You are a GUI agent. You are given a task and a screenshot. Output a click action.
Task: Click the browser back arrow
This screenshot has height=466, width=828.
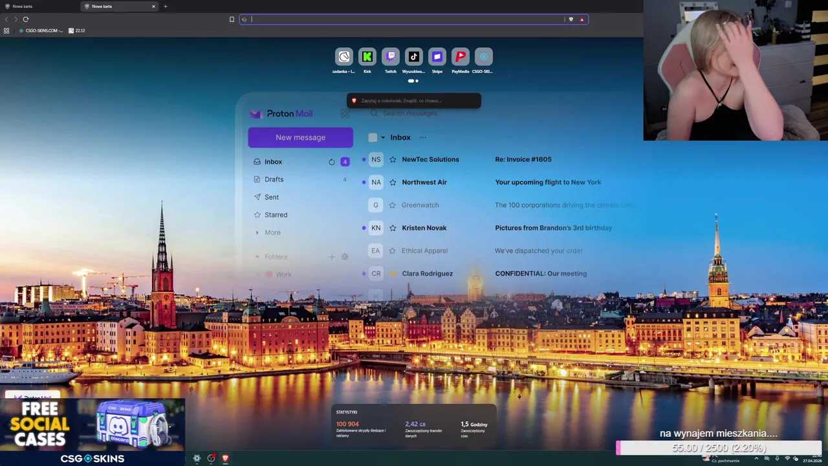click(6, 19)
